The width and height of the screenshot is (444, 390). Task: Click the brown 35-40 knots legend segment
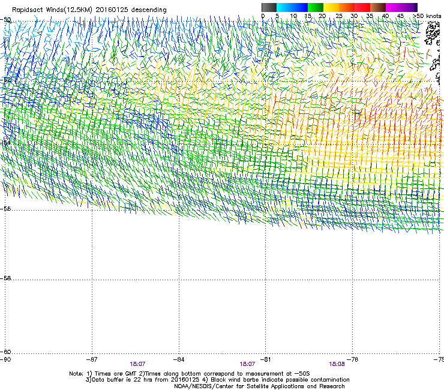click(378, 7)
